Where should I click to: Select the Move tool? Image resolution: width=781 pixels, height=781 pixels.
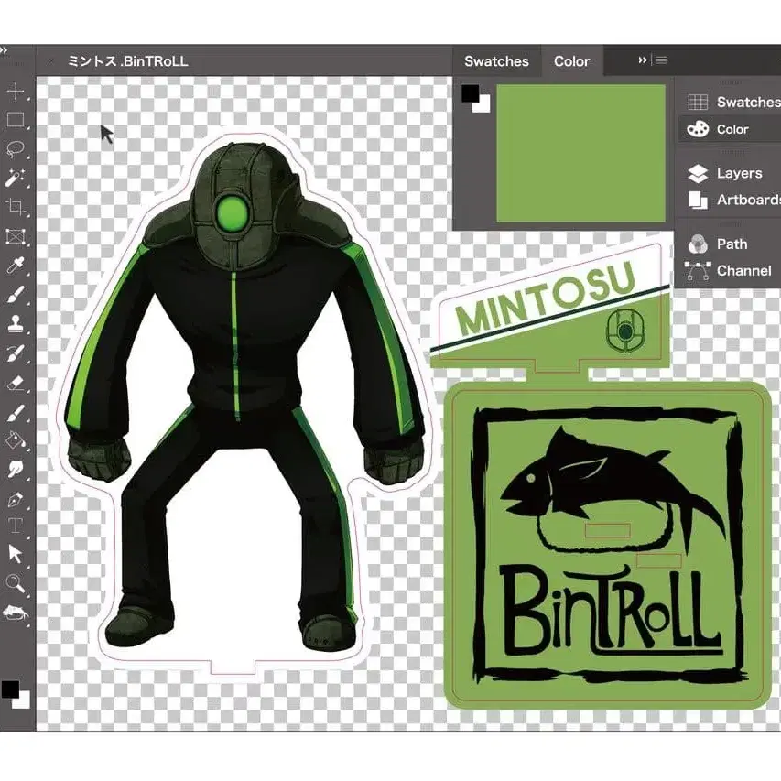coord(16,92)
